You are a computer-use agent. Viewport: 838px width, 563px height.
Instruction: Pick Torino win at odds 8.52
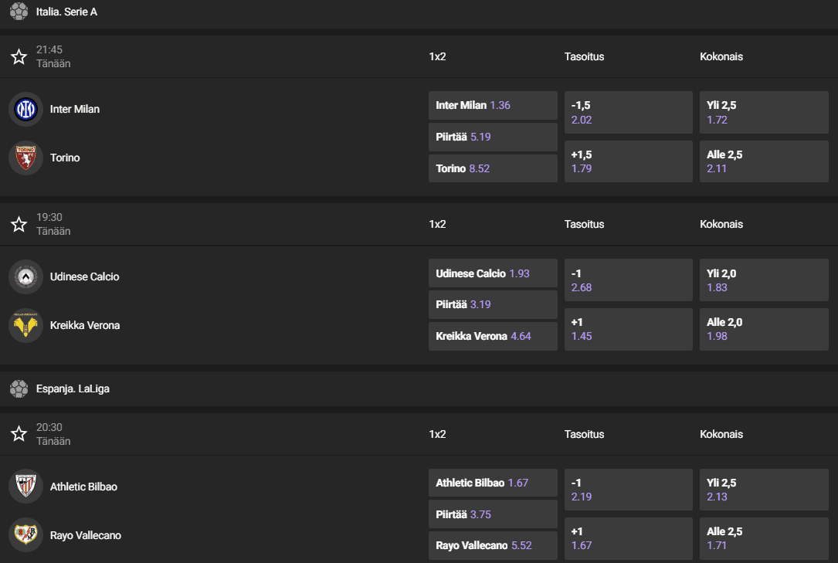coord(493,168)
